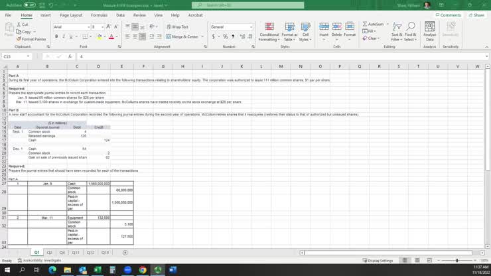Open Chrome from the taskbar
The height and width of the screenshot is (276, 491).
pyautogui.click(x=143, y=270)
